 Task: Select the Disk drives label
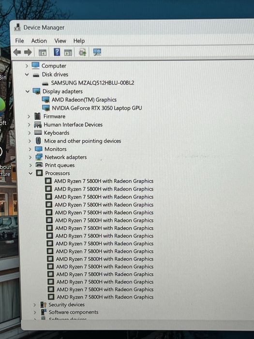point(55,75)
